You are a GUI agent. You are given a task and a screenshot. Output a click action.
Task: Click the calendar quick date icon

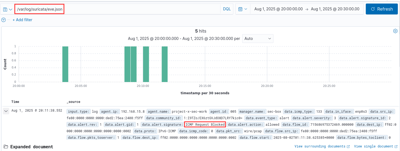coord(242,9)
